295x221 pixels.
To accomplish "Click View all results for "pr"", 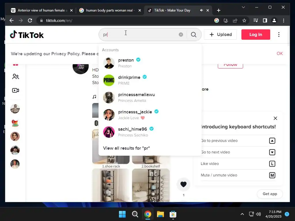I will (126, 148).
